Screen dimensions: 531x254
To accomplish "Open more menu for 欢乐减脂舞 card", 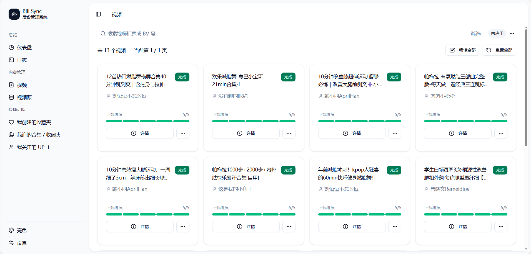I will coord(289,133).
